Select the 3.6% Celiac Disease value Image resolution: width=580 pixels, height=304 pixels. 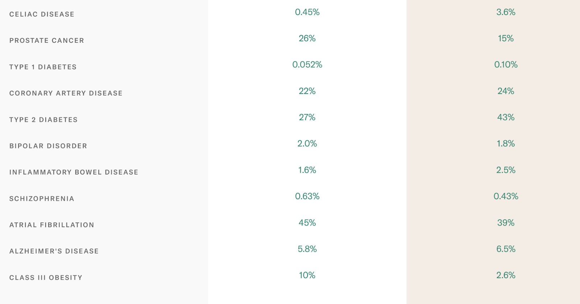pyautogui.click(x=506, y=12)
